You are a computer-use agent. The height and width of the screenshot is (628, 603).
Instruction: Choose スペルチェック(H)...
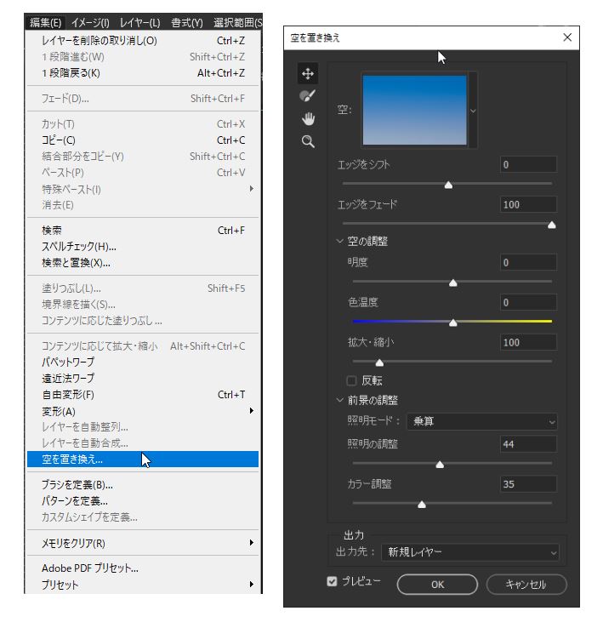click(x=143, y=246)
